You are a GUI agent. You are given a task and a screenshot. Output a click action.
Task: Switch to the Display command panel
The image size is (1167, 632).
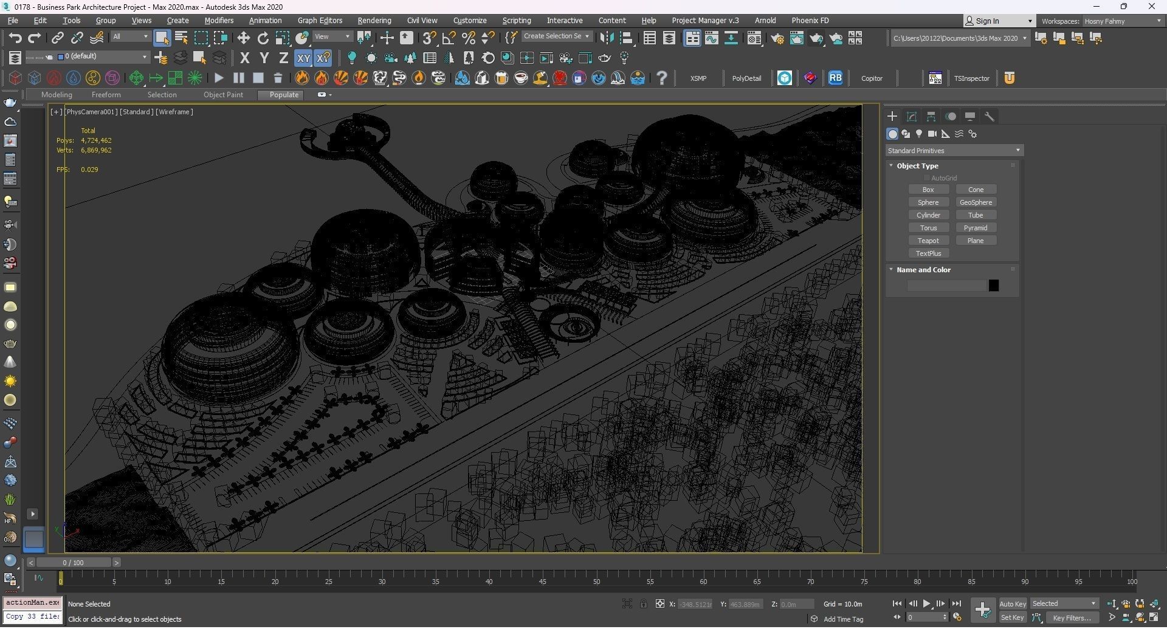pyautogui.click(x=970, y=116)
